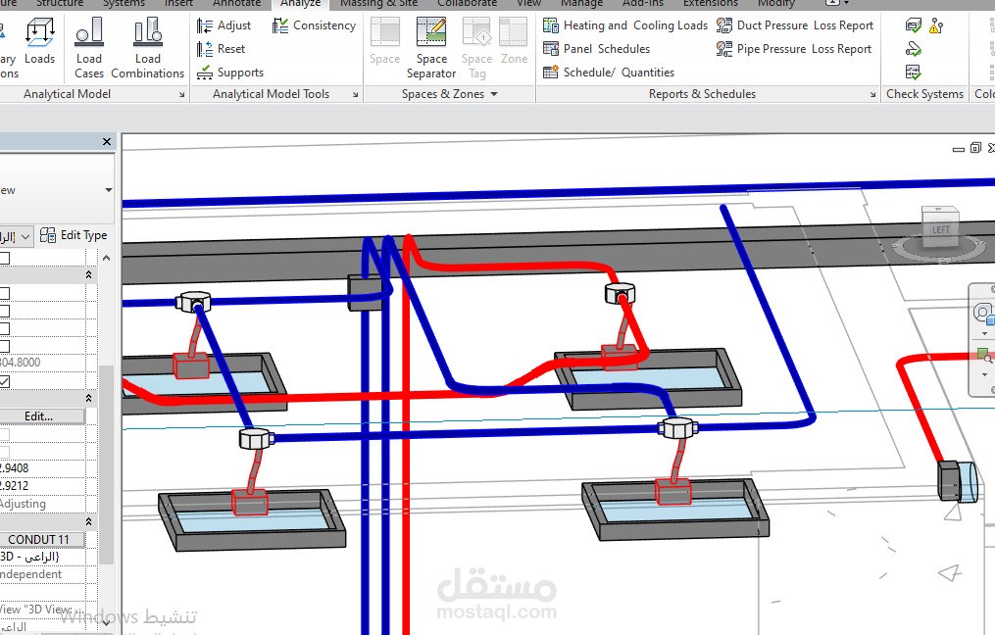Expand Analytical Model panel dialog launcher
The height and width of the screenshot is (635, 995).
coord(181,94)
